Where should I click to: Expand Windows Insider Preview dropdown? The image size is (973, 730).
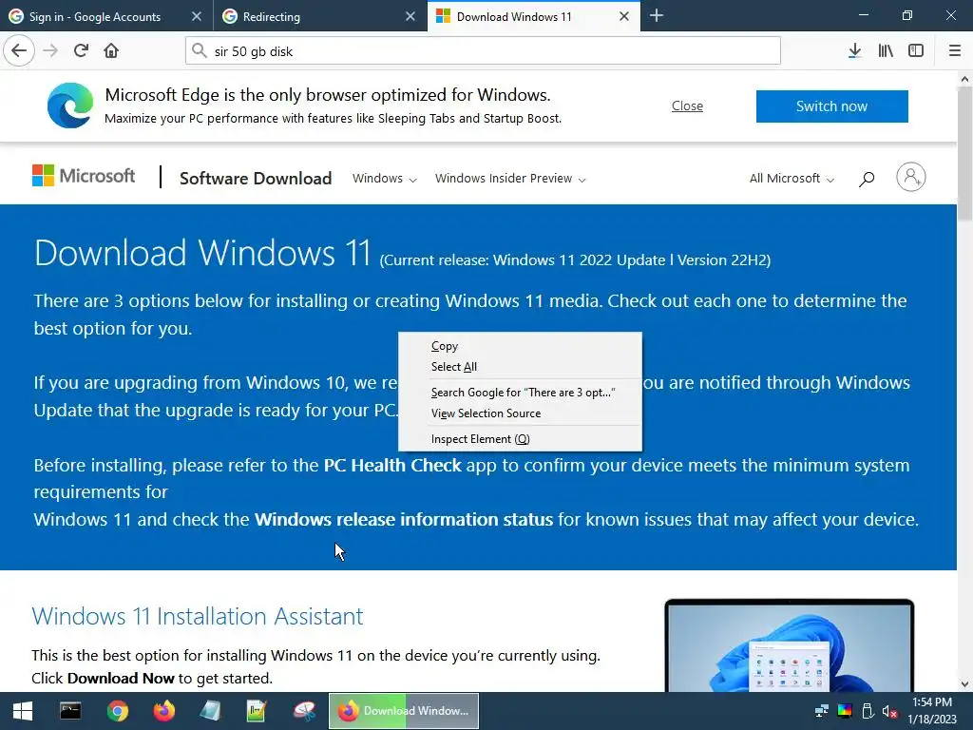click(x=510, y=179)
